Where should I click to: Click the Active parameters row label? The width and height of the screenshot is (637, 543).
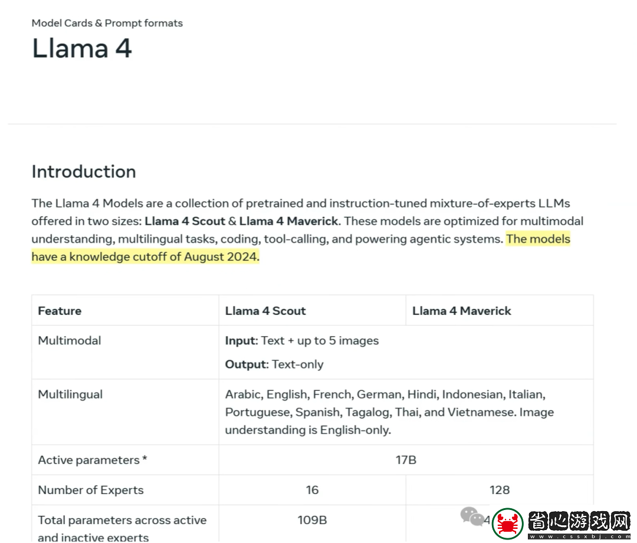click(x=93, y=460)
